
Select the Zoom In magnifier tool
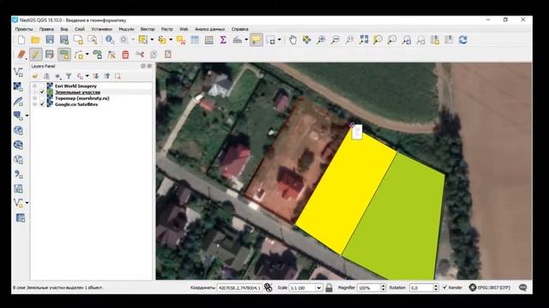click(321, 40)
